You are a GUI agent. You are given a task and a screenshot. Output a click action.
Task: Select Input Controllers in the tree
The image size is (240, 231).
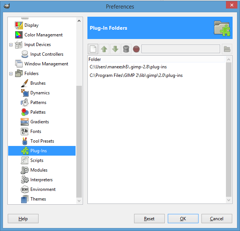coord(47,54)
